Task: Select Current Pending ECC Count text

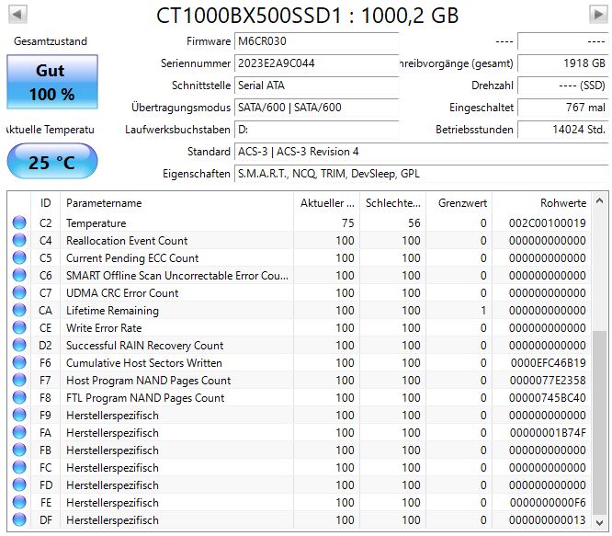Action: (x=132, y=258)
